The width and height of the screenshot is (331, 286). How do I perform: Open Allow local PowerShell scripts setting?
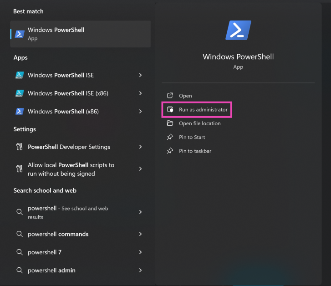point(71,169)
